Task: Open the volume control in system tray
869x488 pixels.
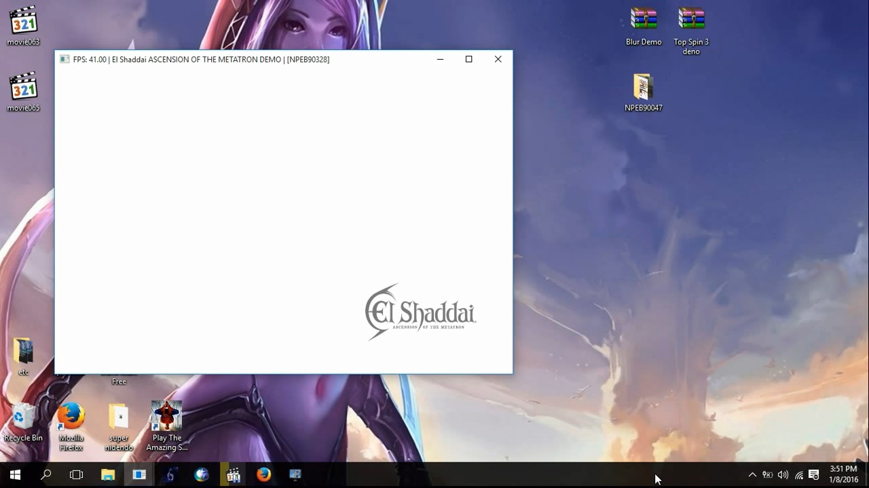Action: [x=783, y=474]
